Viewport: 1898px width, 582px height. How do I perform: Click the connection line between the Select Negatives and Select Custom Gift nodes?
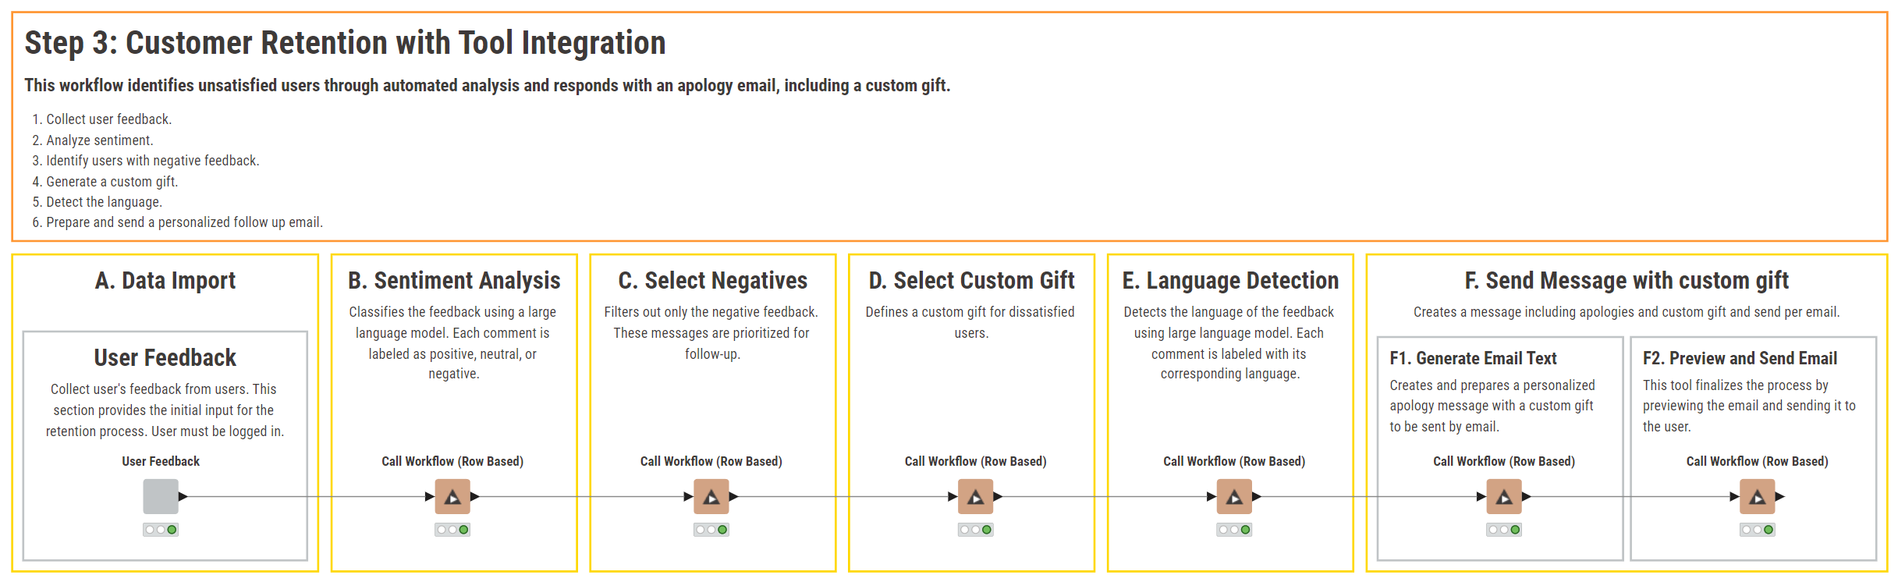pos(843,496)
